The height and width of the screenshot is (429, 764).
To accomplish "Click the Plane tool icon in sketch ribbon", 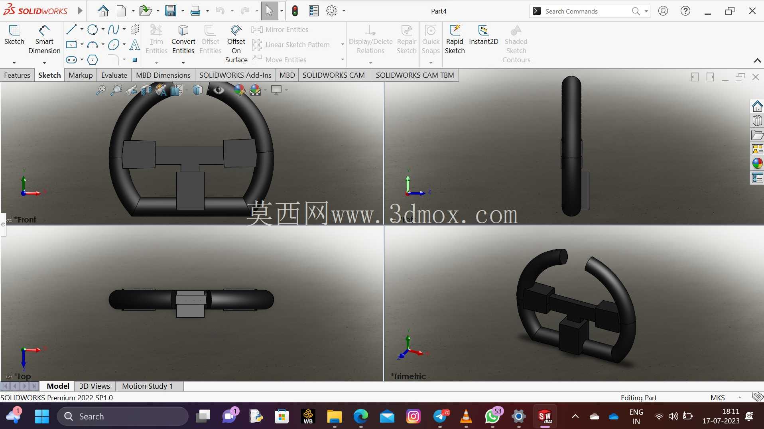I will pyautogui.click(x=135, y=30).
